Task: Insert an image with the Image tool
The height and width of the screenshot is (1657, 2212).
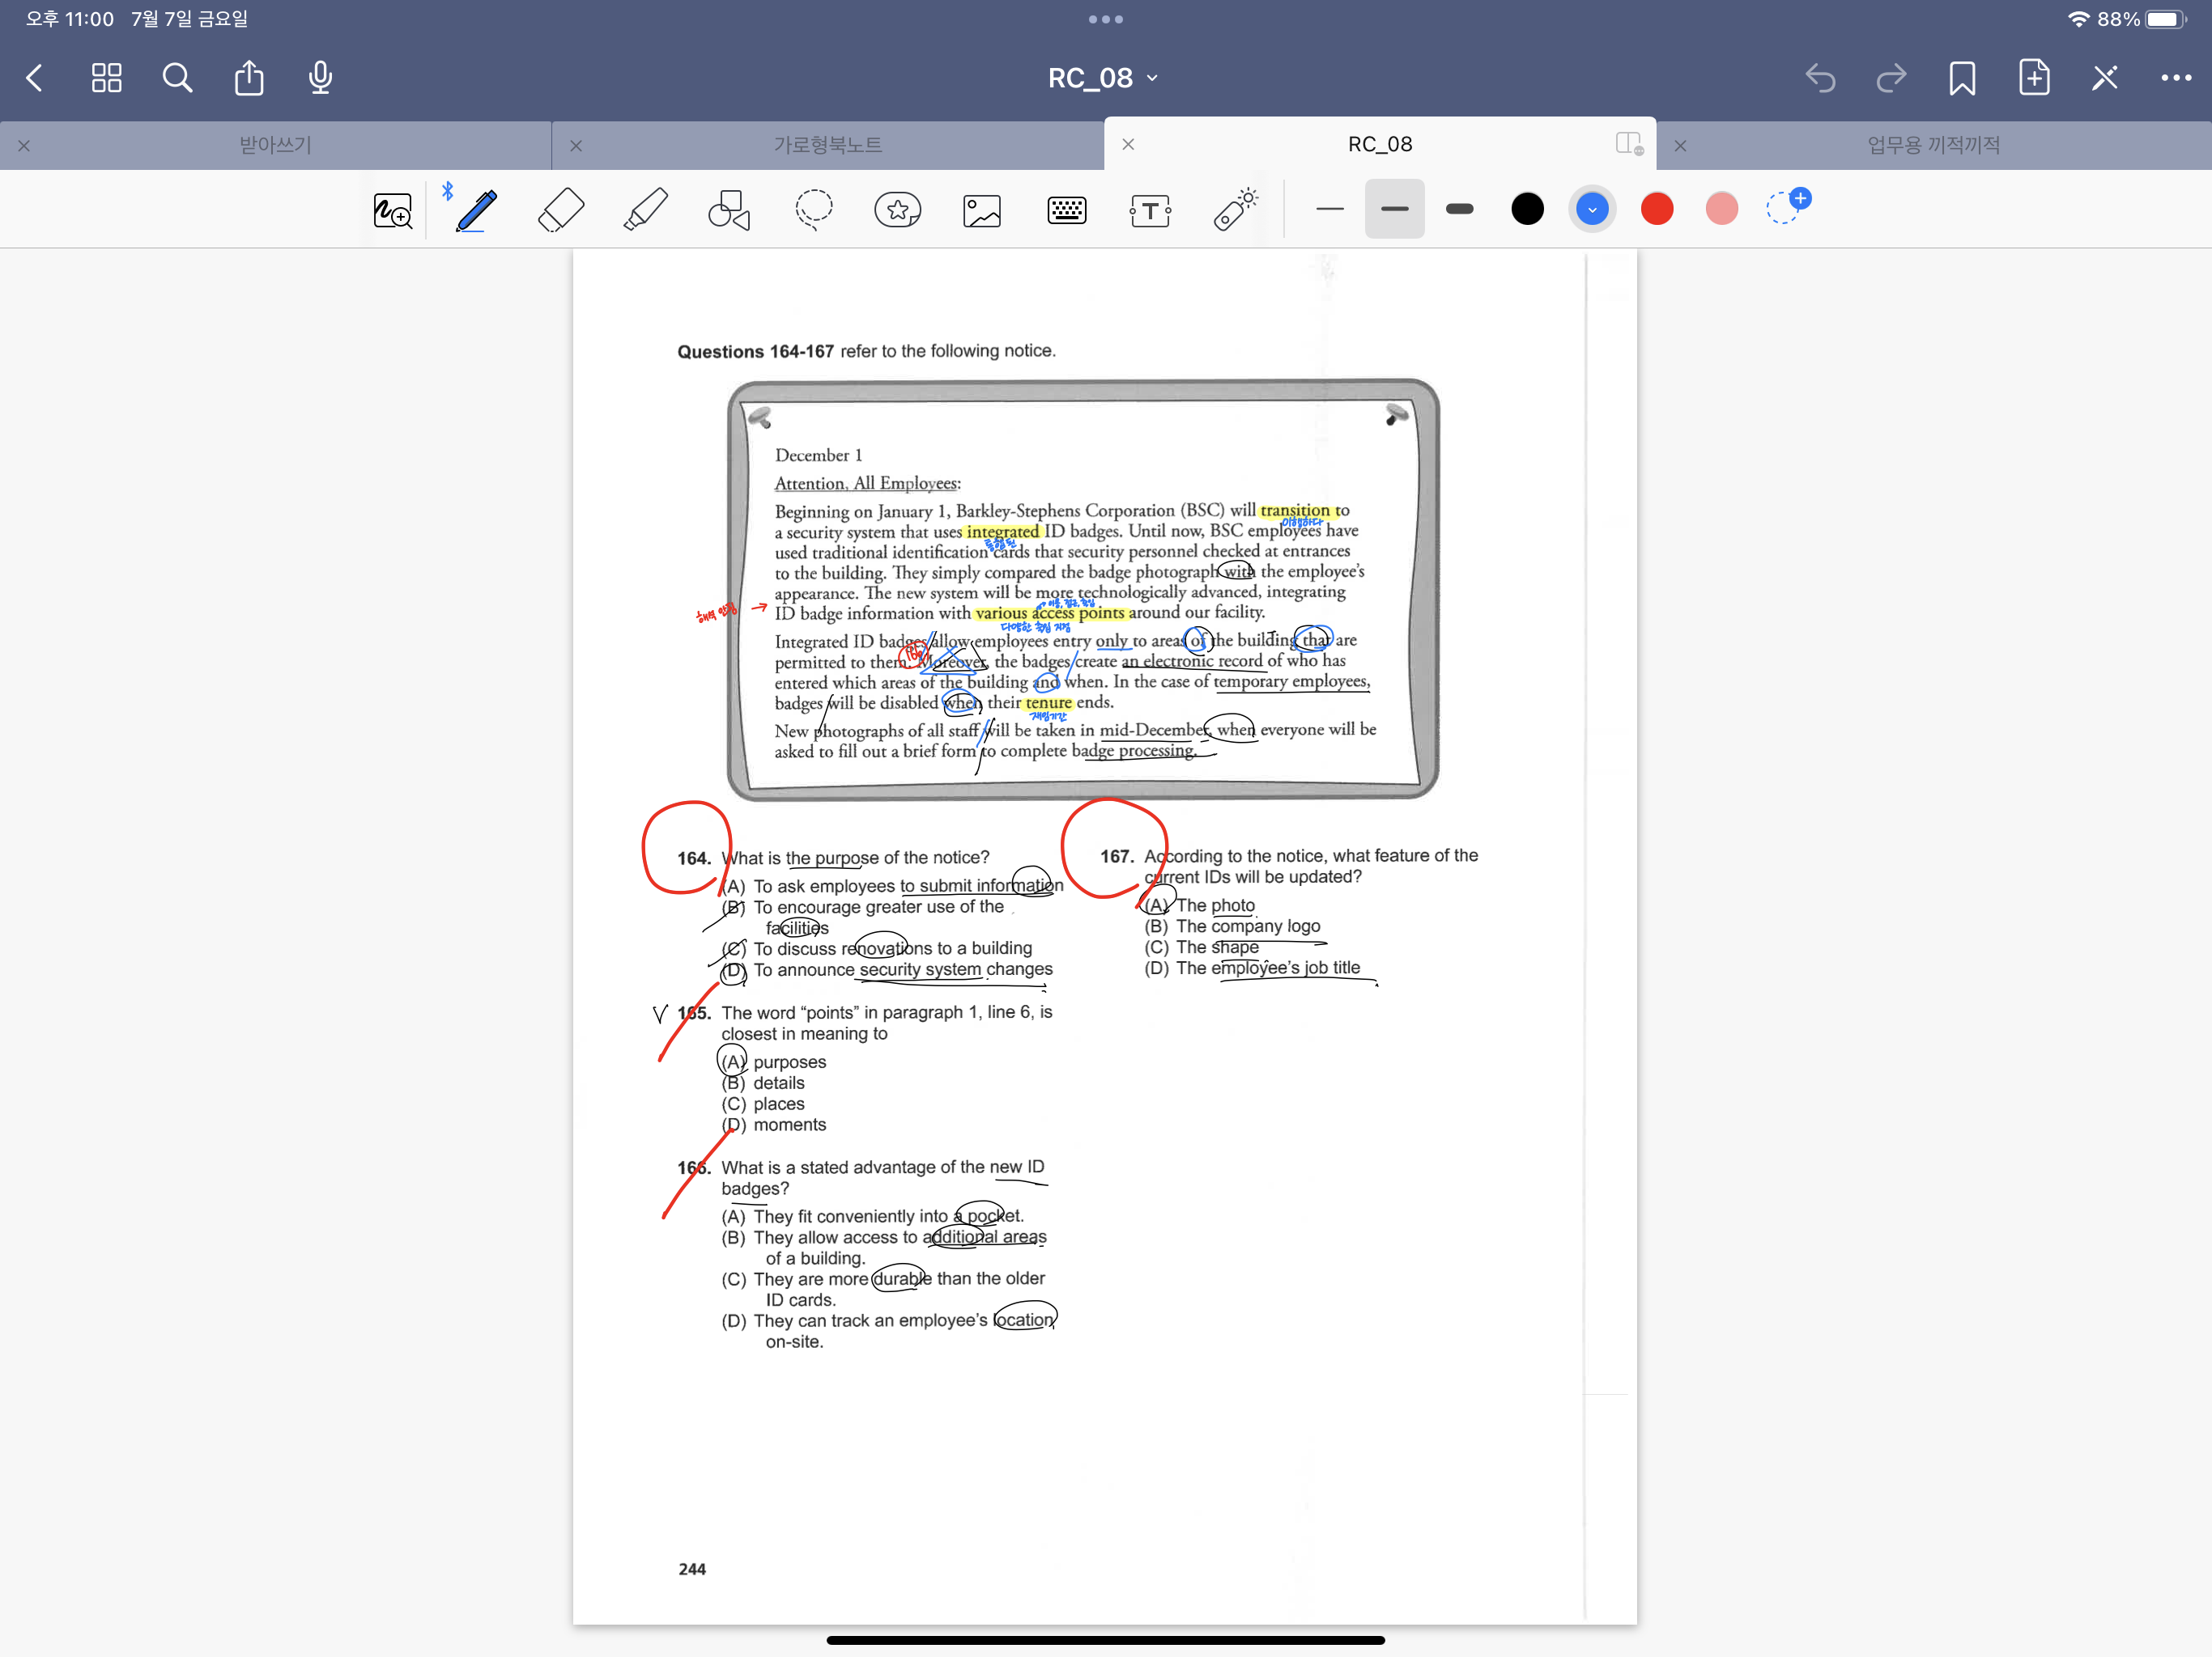Action: (x=981, y=210)
